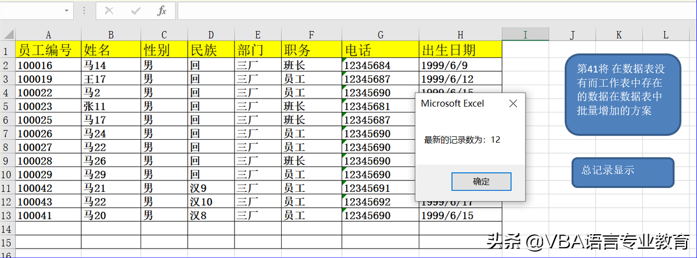Click the confirm checkmark in formula bar
The image size is (697, 258).
coord(136,10)
